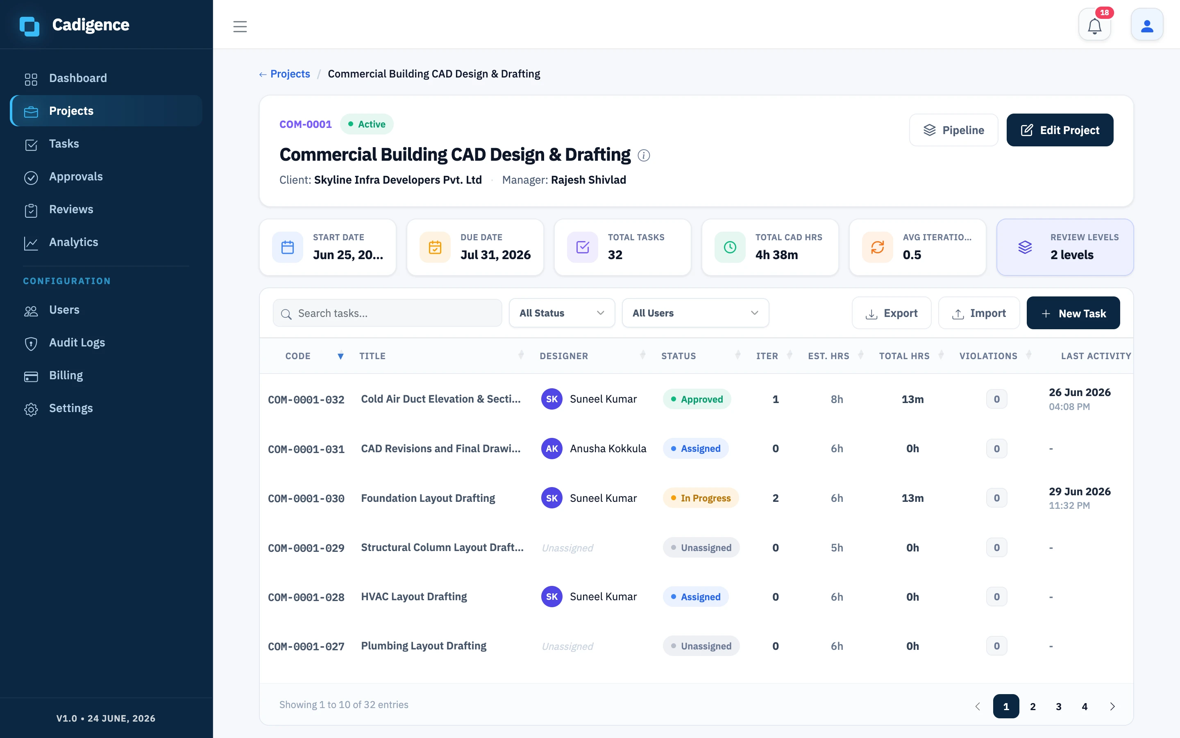
Task: Sort by Status column
Action: (701, 356)
